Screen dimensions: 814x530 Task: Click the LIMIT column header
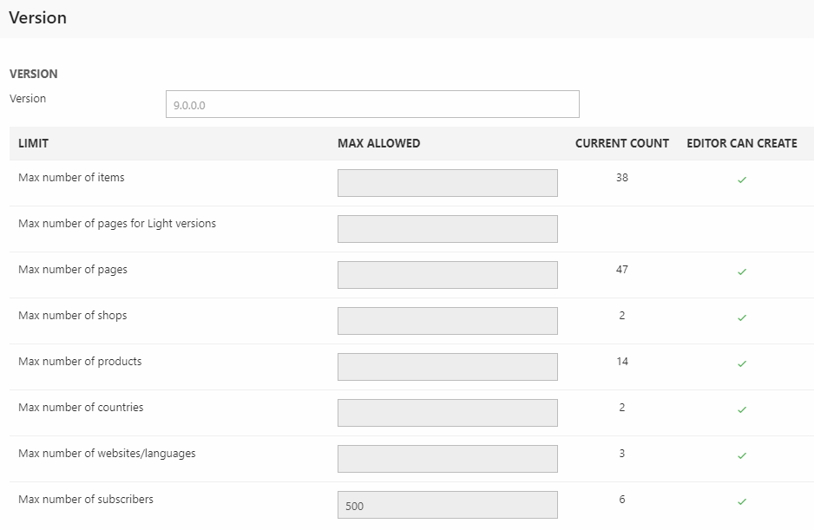coord(33,143)
